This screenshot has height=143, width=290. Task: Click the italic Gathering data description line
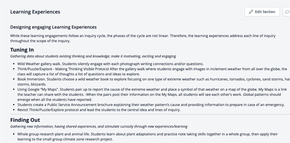click(x=93, y=56)
